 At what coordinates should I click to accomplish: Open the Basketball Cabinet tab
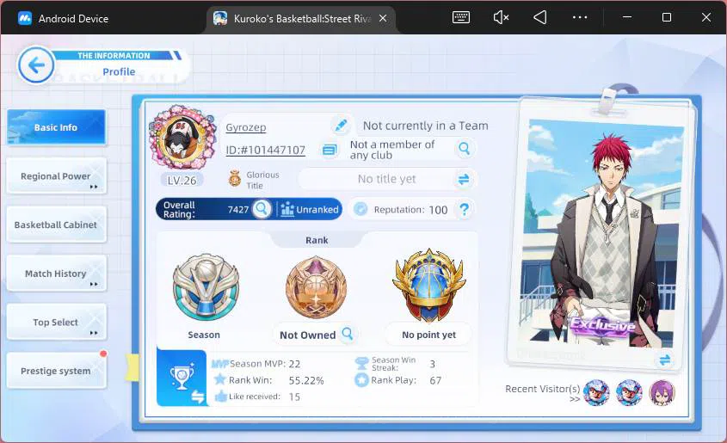(x=56, y=225)
